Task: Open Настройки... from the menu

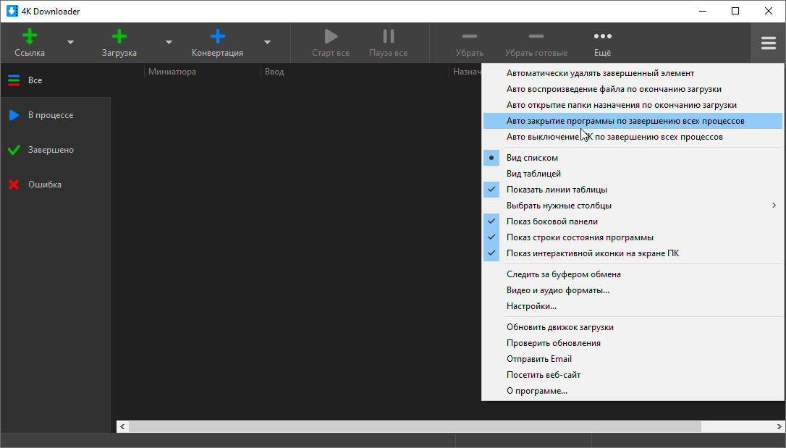Action: tap(531, 306)
